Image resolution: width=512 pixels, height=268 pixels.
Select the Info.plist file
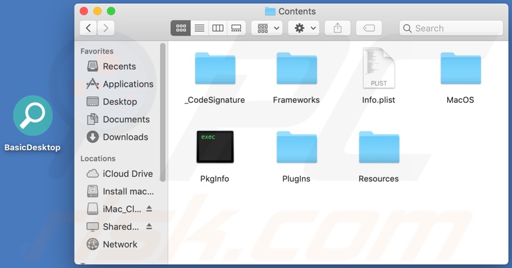pos(378,70)
